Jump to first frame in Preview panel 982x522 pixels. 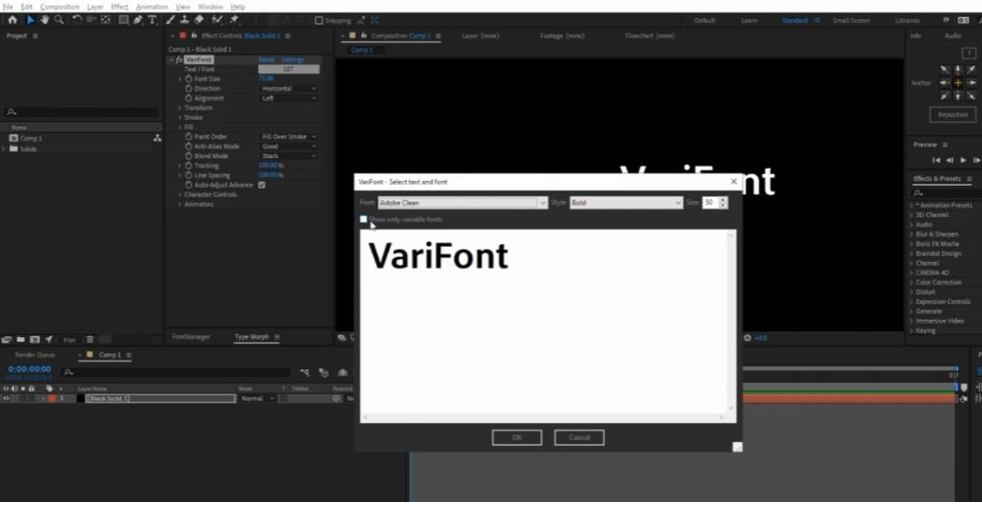point(936,160)
